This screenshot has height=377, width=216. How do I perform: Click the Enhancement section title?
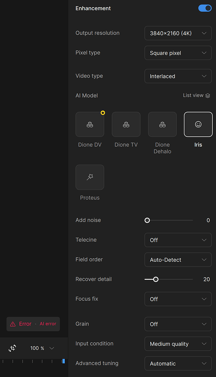[x=93, y=8]
